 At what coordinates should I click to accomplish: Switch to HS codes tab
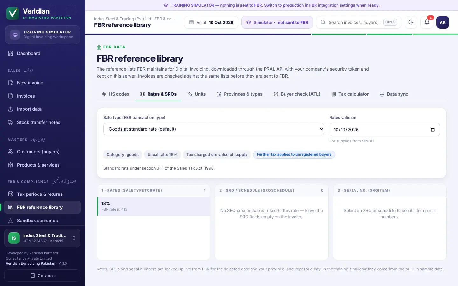tap(115, 94)
